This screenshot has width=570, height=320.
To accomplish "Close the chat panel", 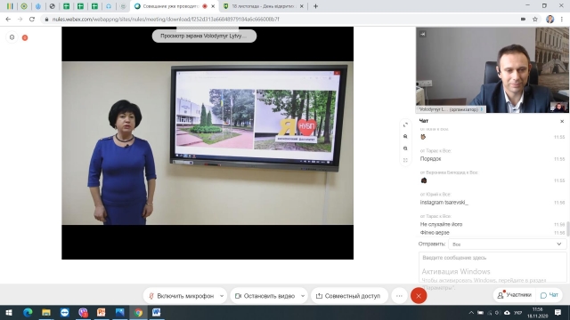I will (562, 121).
